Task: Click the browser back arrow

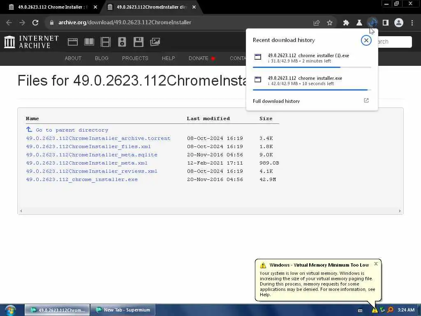Action: [9, 23]
